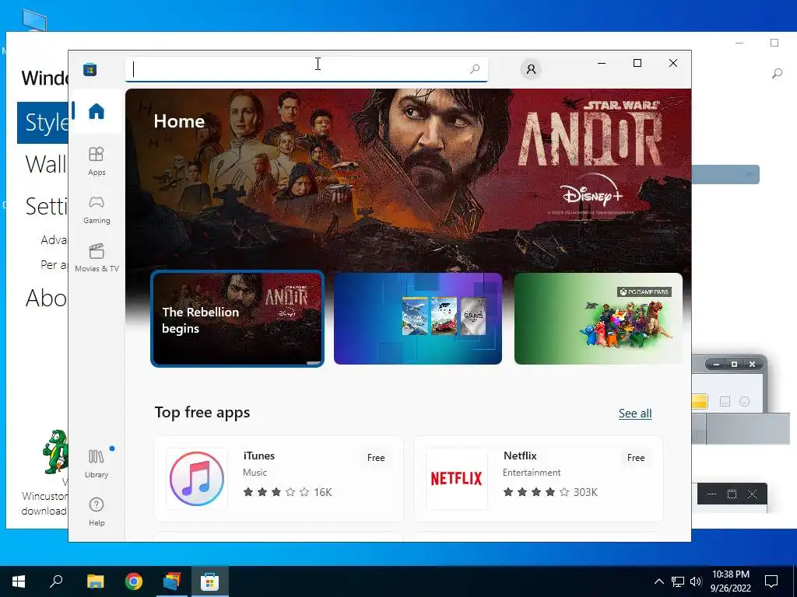Switch to the Microsoft Store taskbar button

tap(209, 581)
